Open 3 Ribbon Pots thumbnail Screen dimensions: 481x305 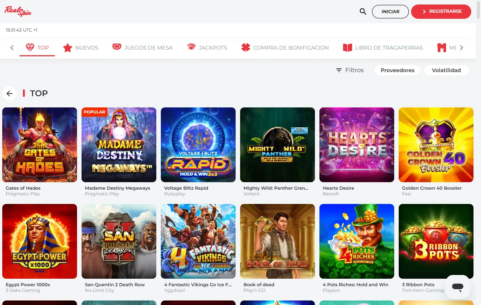pos(436,241)
